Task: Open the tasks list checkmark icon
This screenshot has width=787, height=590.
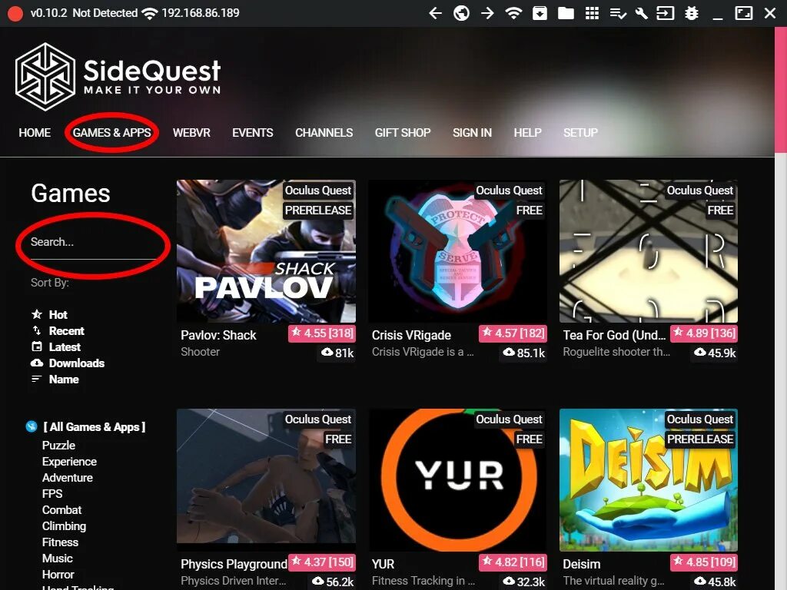Action: 618,13
